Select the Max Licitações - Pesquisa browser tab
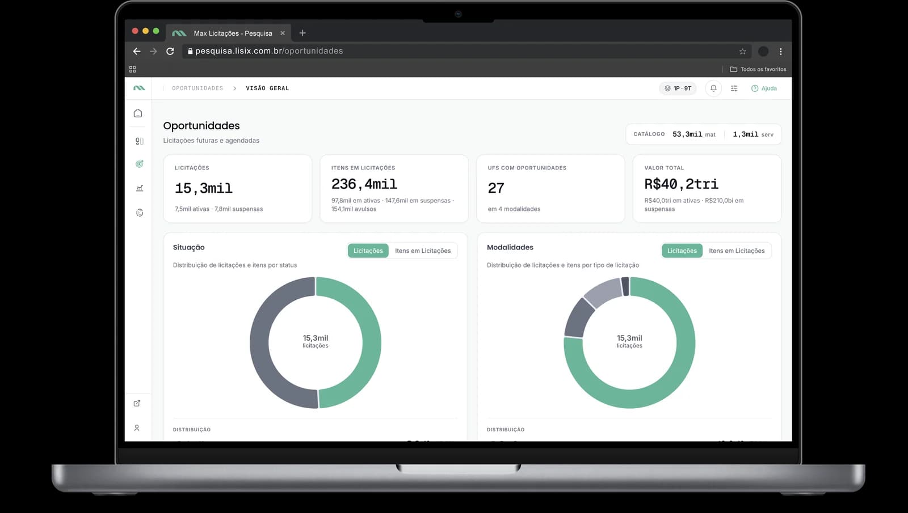The image size is (908, 513). point(229,33)
